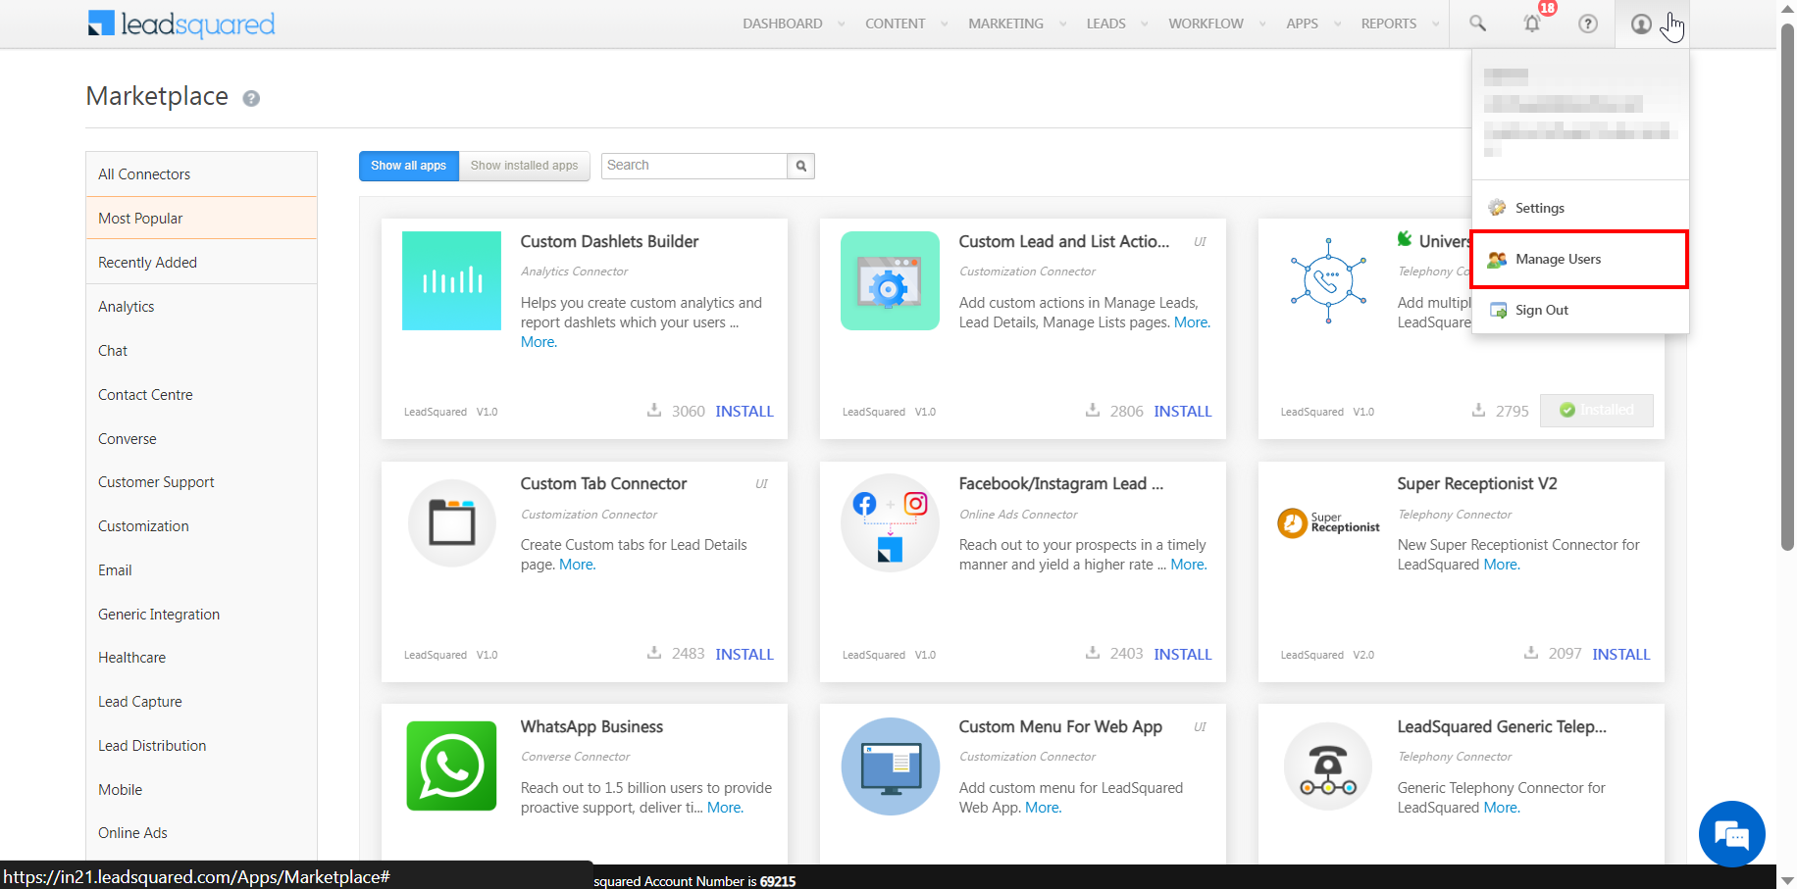
Task: Click the LeadSquared Generic Telephony icon
Action: [x=1328, y=766]
